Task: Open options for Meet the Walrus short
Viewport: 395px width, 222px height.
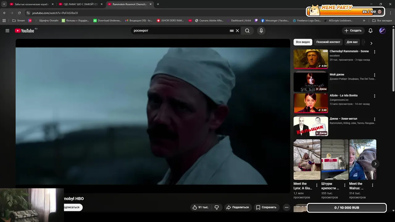Action: 372,185
